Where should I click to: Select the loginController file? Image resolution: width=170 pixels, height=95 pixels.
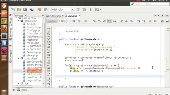tap(34, 71)
